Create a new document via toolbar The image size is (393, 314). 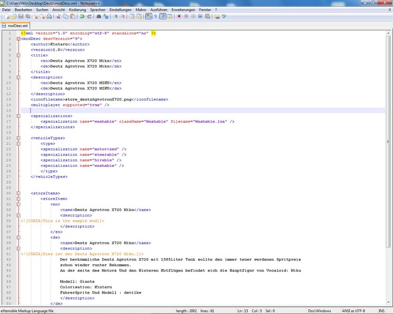click(7, 17)
